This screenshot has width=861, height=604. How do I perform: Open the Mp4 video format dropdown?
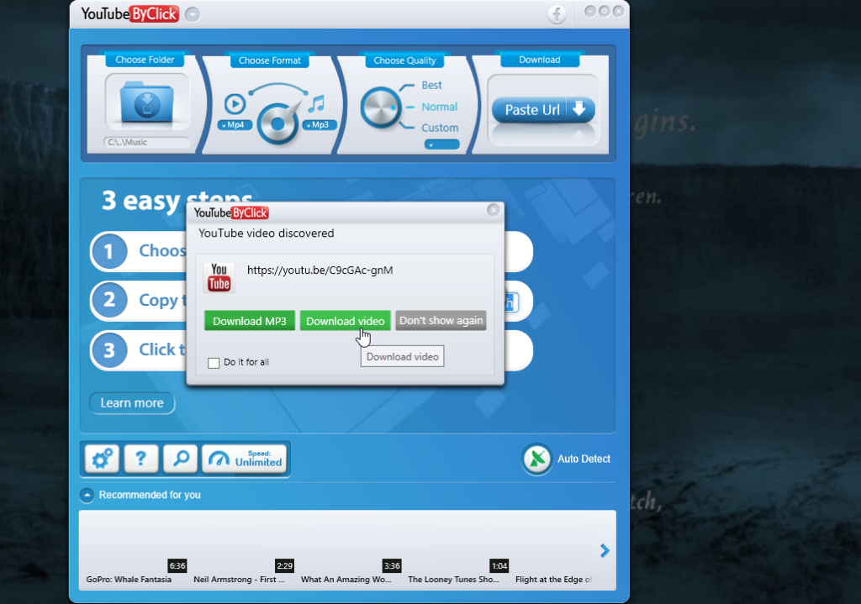[x=235, y=125]
